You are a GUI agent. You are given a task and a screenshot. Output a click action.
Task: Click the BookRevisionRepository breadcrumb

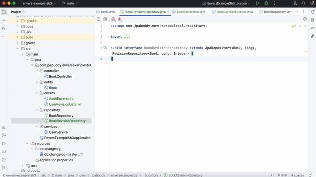click(183, 175)
